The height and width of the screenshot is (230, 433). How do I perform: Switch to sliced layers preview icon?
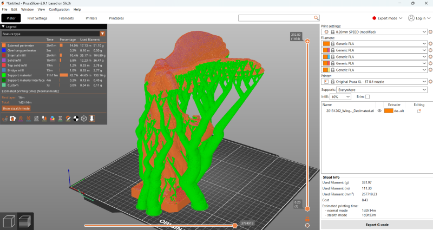[25, 221]
